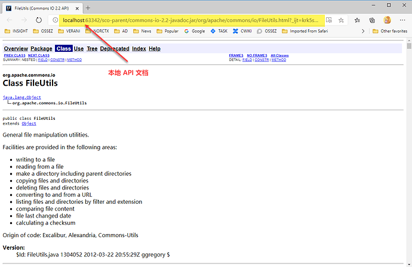
Task: Go to the Deprecated navigation link
Action: tap(115, 48)
